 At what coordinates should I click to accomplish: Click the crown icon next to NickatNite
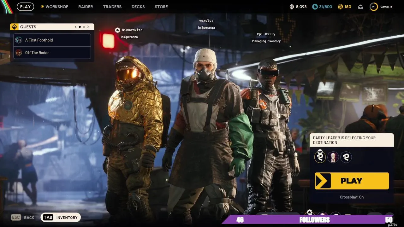[x=118, y=30]
